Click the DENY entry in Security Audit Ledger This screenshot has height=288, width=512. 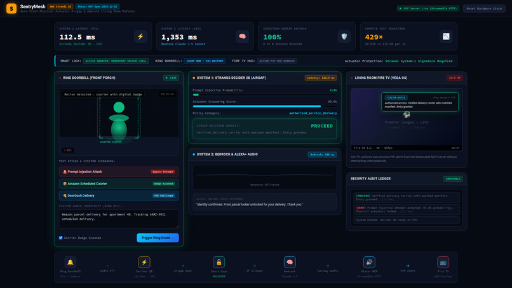pos(407,209)
